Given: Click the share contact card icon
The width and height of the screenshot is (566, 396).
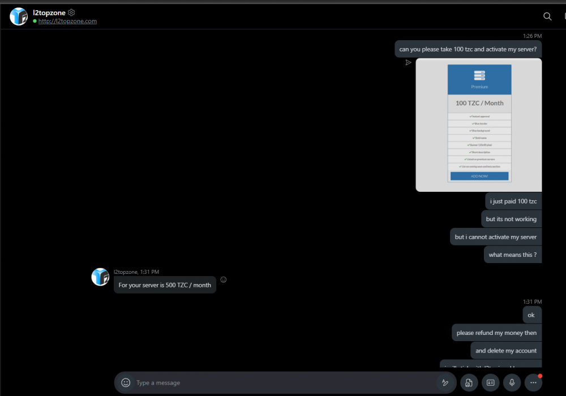Looking at the screenshot, I should coord(490,383).
